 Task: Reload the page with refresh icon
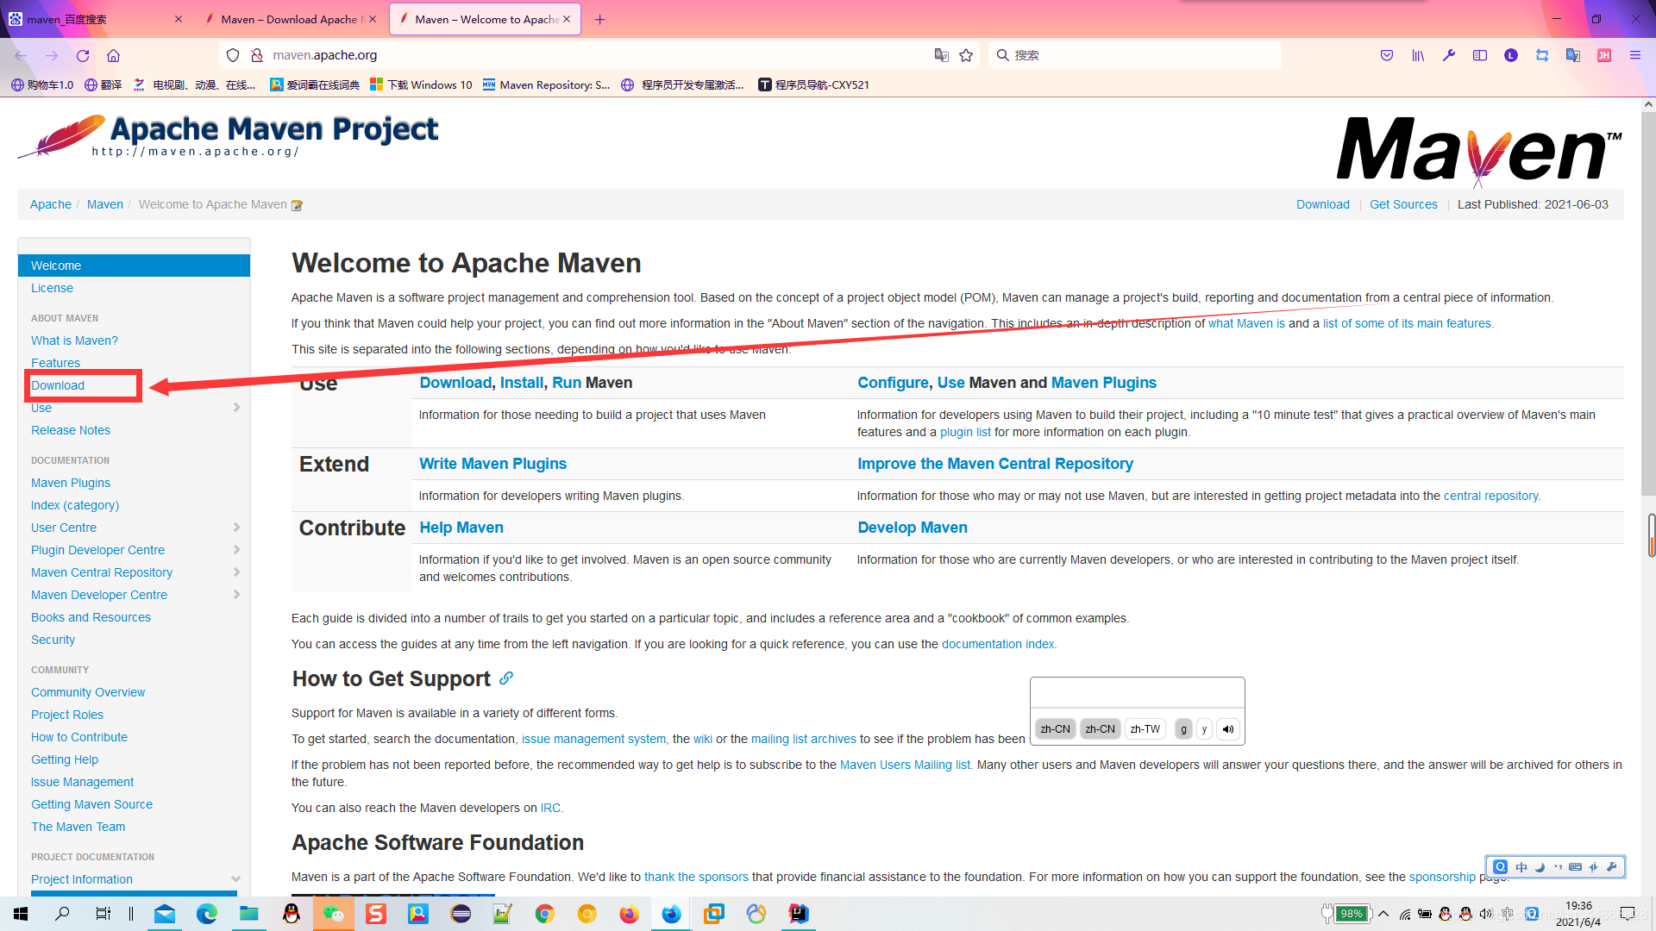click(x=83, y=55)
